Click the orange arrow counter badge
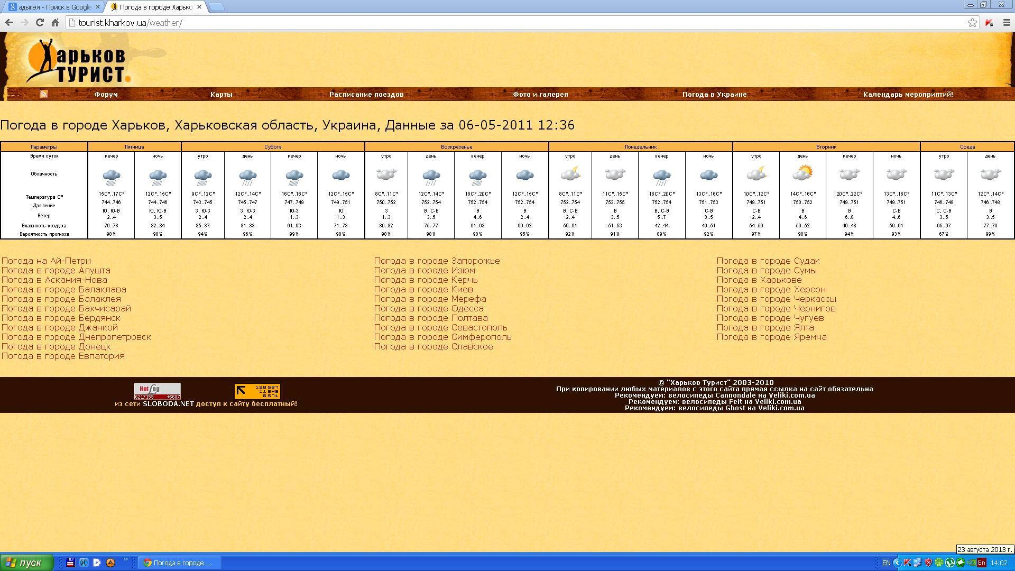Image resolution: width=1015 pixels, height=571 pixels. (x=257, y=391)
